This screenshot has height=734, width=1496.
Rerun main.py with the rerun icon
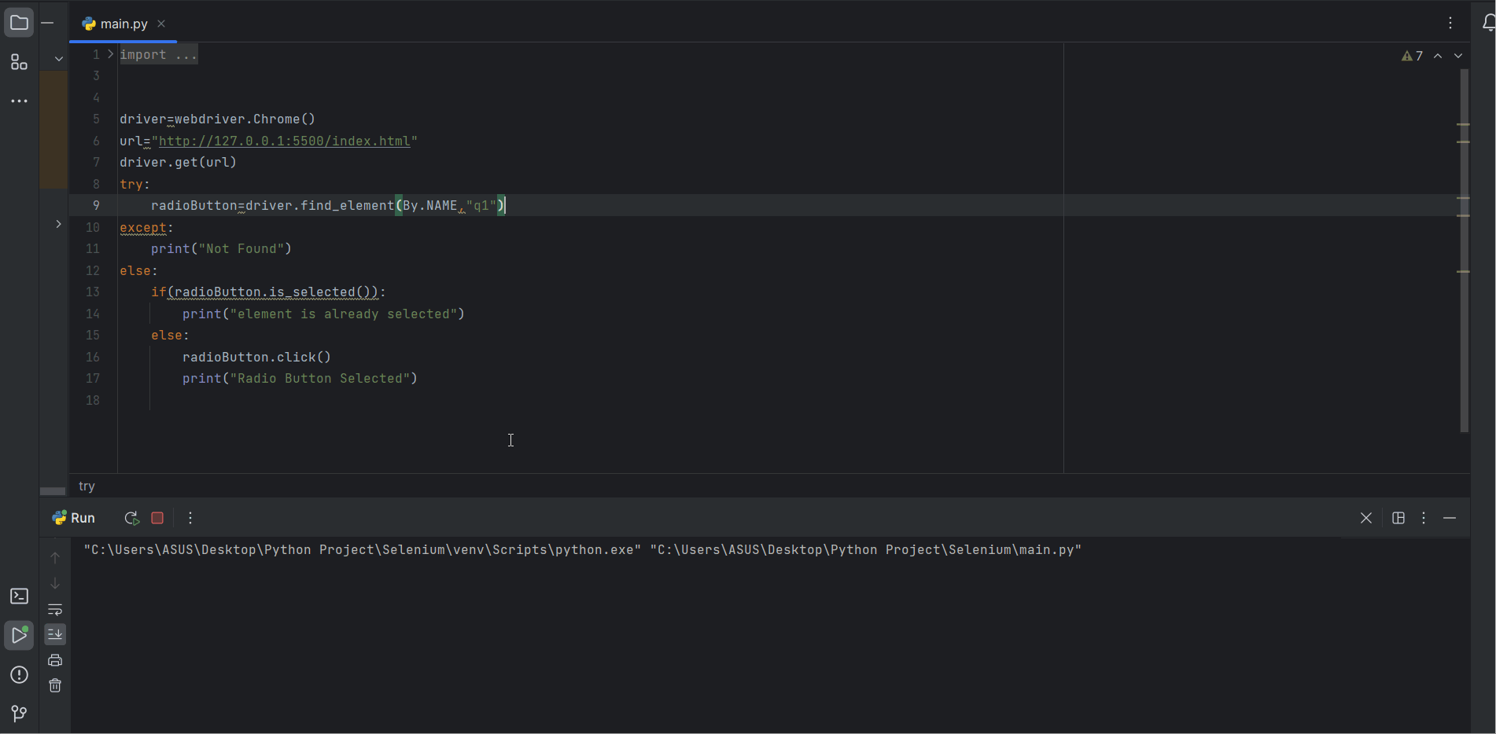click(131, 519)
